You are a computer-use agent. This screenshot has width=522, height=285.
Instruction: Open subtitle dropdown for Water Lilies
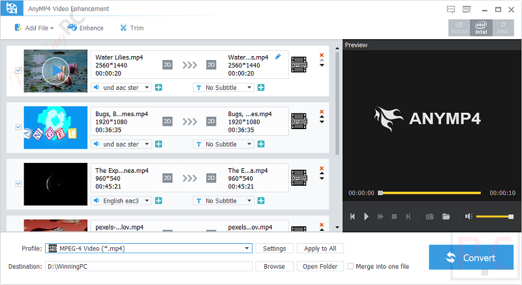tap(223, 87)
